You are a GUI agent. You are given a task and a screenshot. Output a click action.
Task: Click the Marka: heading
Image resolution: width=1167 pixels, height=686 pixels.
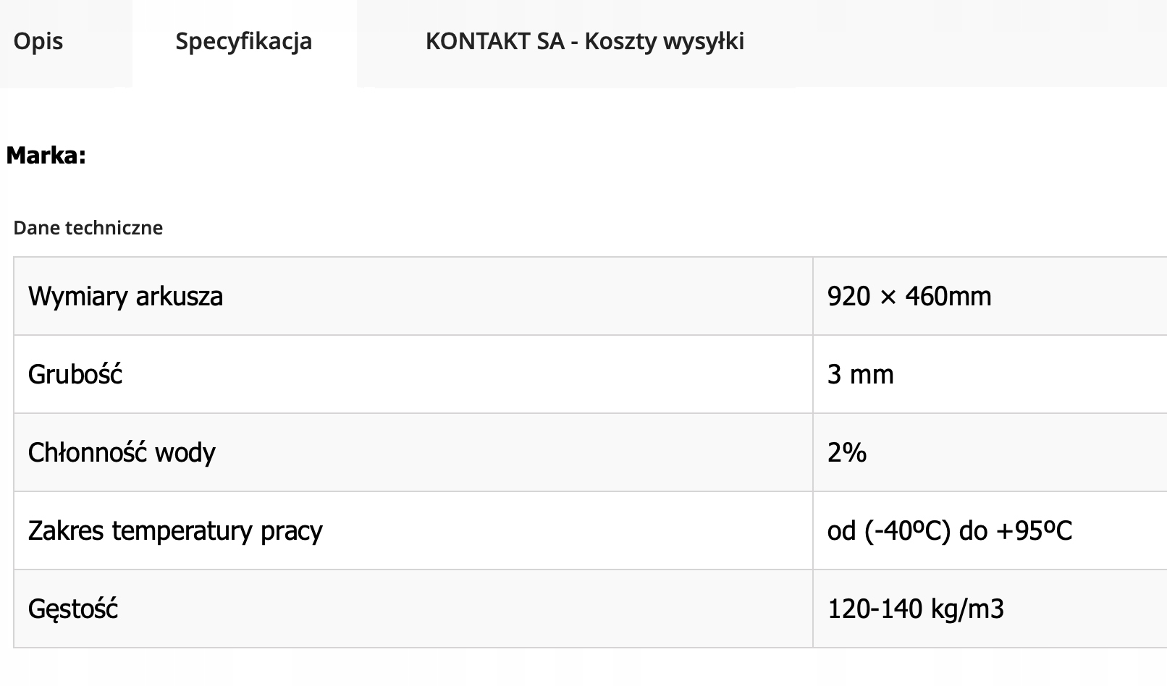(46, 156)
